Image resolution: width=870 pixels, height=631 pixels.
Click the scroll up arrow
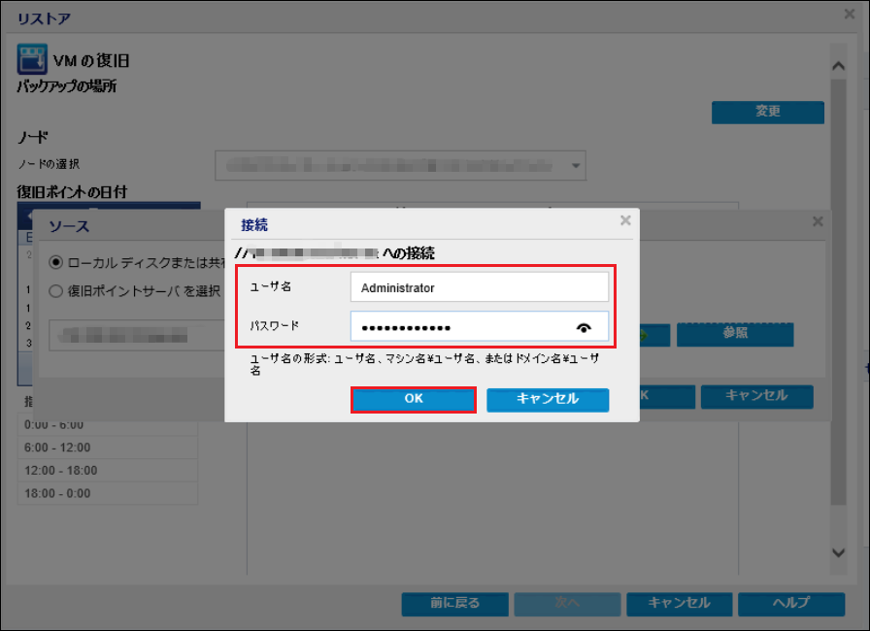838,66
